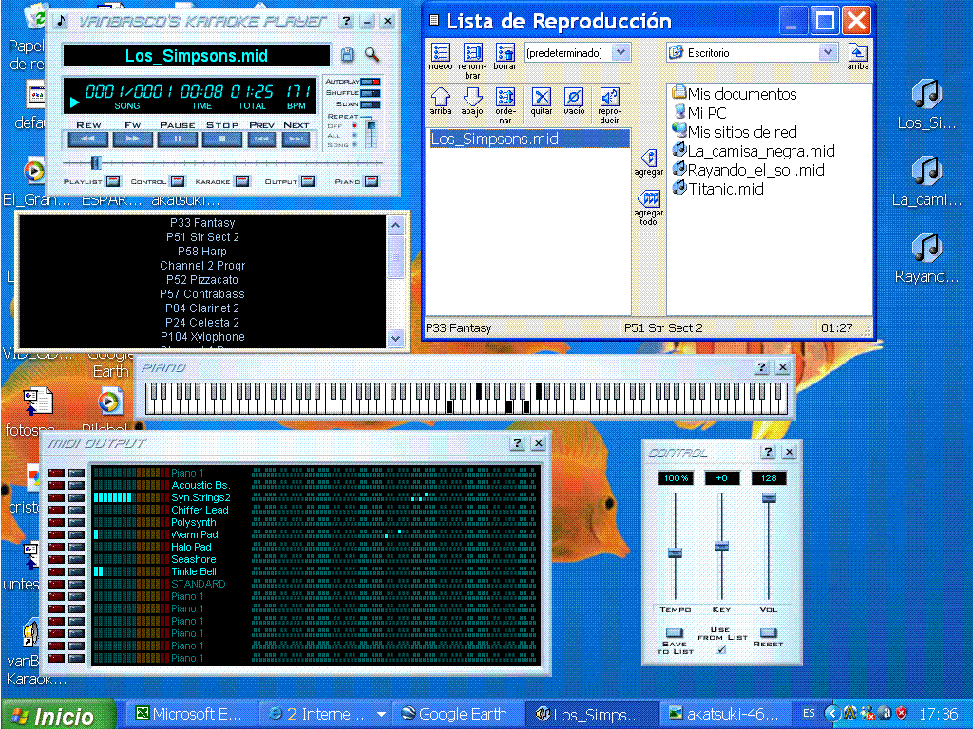Select 'Mi PC' in folder list

(699, 113)
